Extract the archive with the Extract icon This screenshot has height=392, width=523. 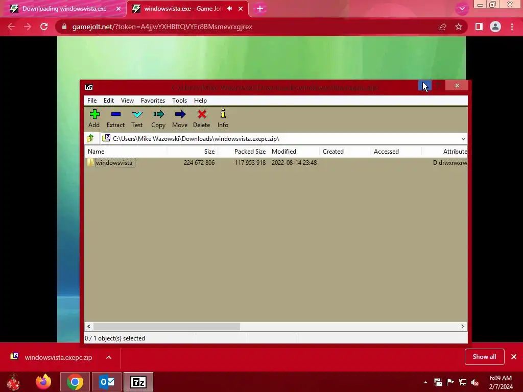pos(115,118)
